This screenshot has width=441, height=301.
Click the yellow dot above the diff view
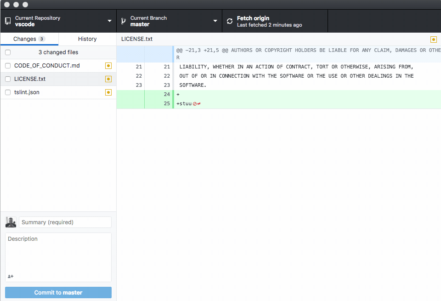(x=433, y=40)
